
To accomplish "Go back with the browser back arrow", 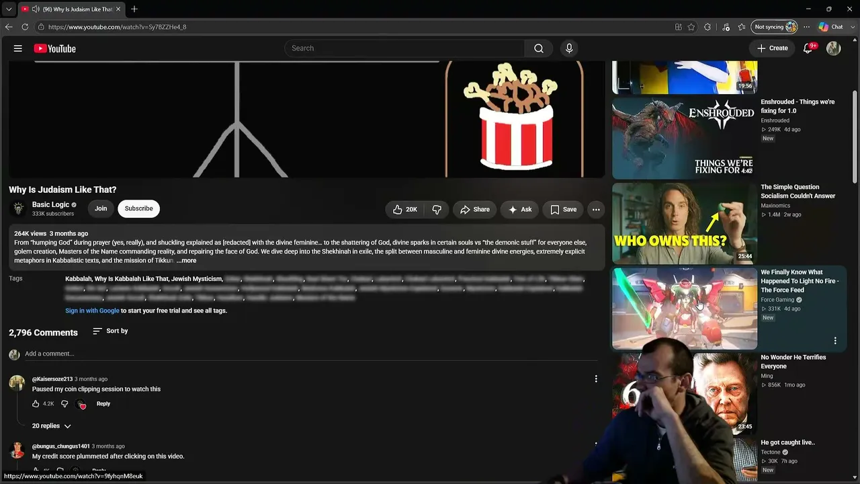I will (9, 27).
